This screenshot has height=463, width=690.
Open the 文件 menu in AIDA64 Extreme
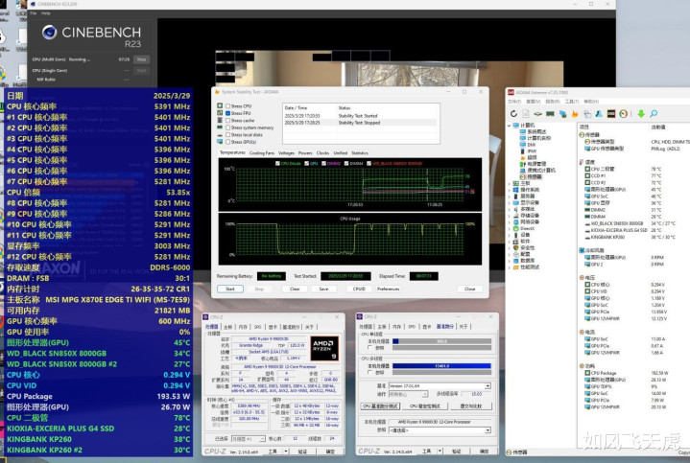coord(514,101)
